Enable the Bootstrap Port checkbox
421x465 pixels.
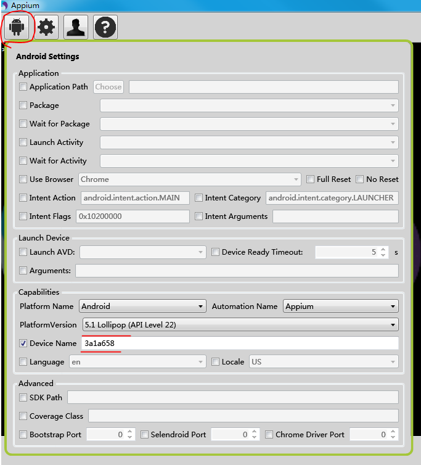[23, 434]
